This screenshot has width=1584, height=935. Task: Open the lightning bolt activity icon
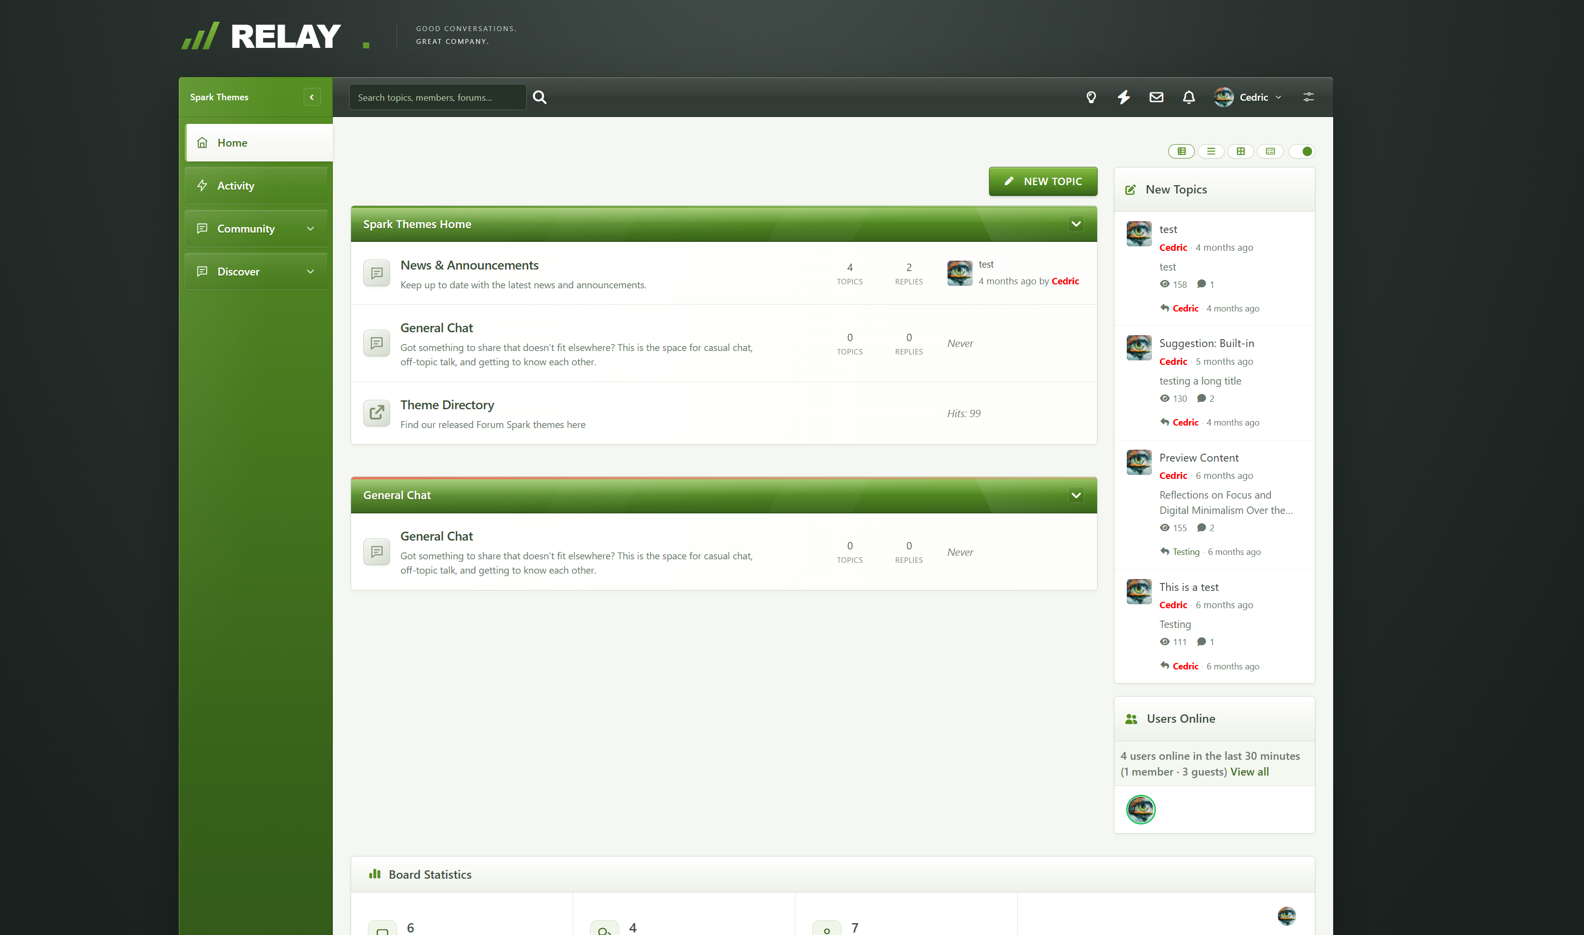(x=1123, y=97)
